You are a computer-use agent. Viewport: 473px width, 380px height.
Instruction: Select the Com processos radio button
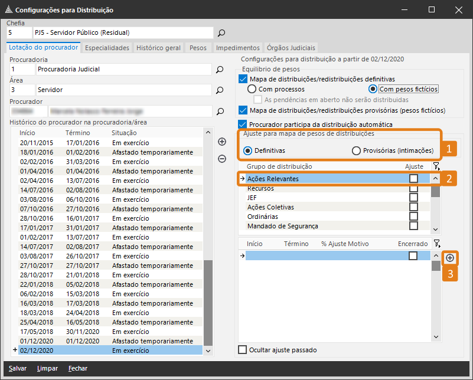pyautogui.click(x=252, y=89)
